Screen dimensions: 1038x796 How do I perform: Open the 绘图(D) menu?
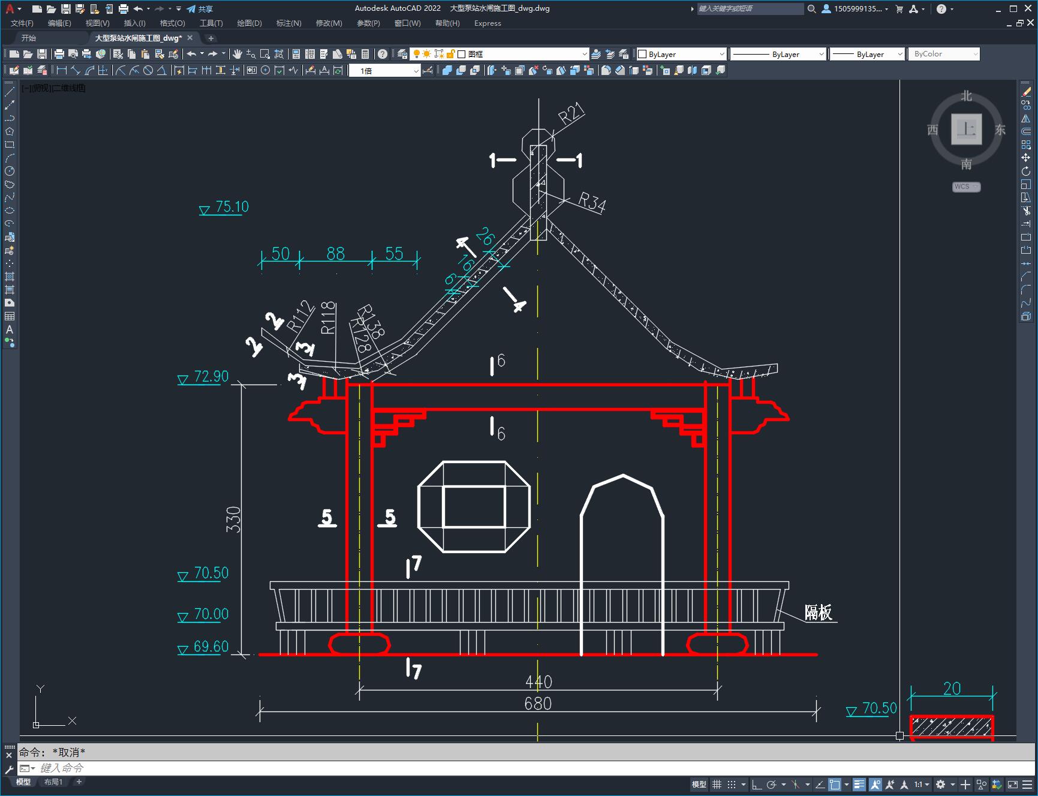(249, 23)
